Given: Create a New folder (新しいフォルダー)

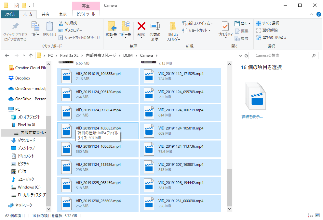Looking at the screenshot, I should (x=173, y=31).
